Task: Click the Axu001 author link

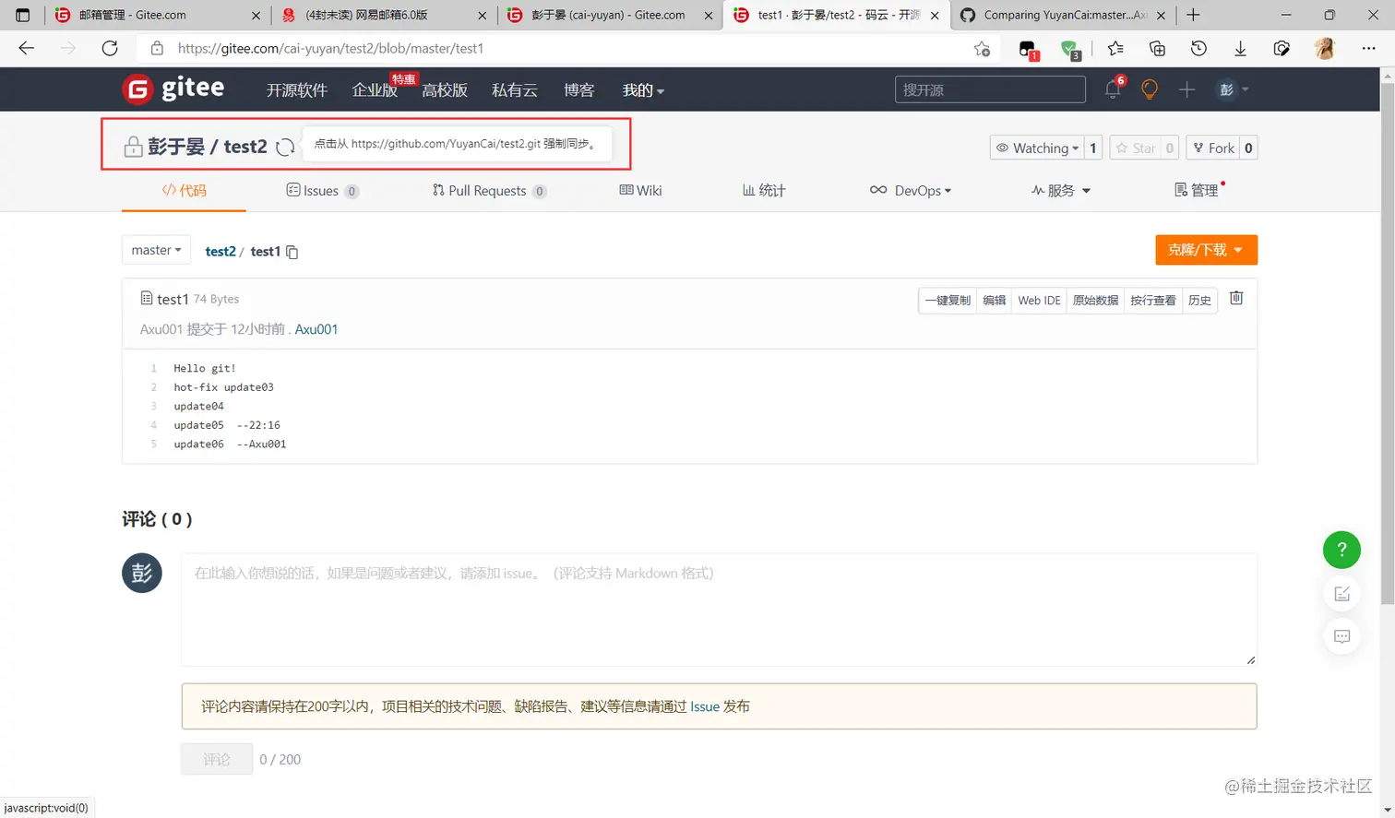Action: click(x=316, y=329)
